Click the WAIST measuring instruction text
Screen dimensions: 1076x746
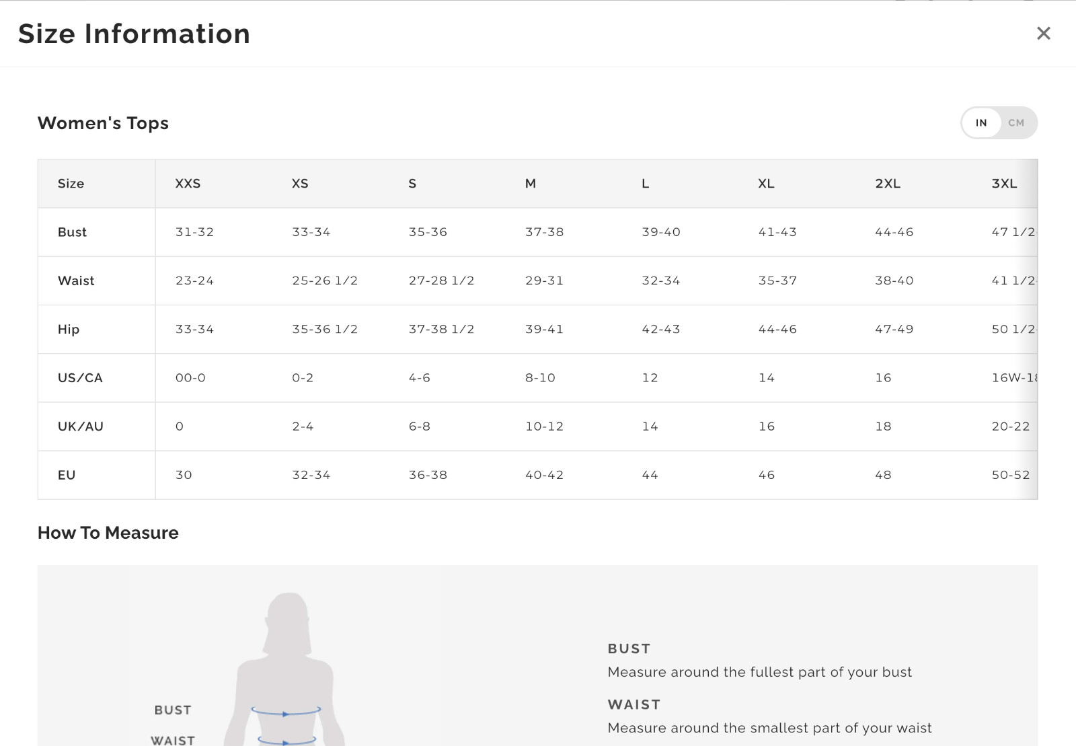[x=769, y=728]
